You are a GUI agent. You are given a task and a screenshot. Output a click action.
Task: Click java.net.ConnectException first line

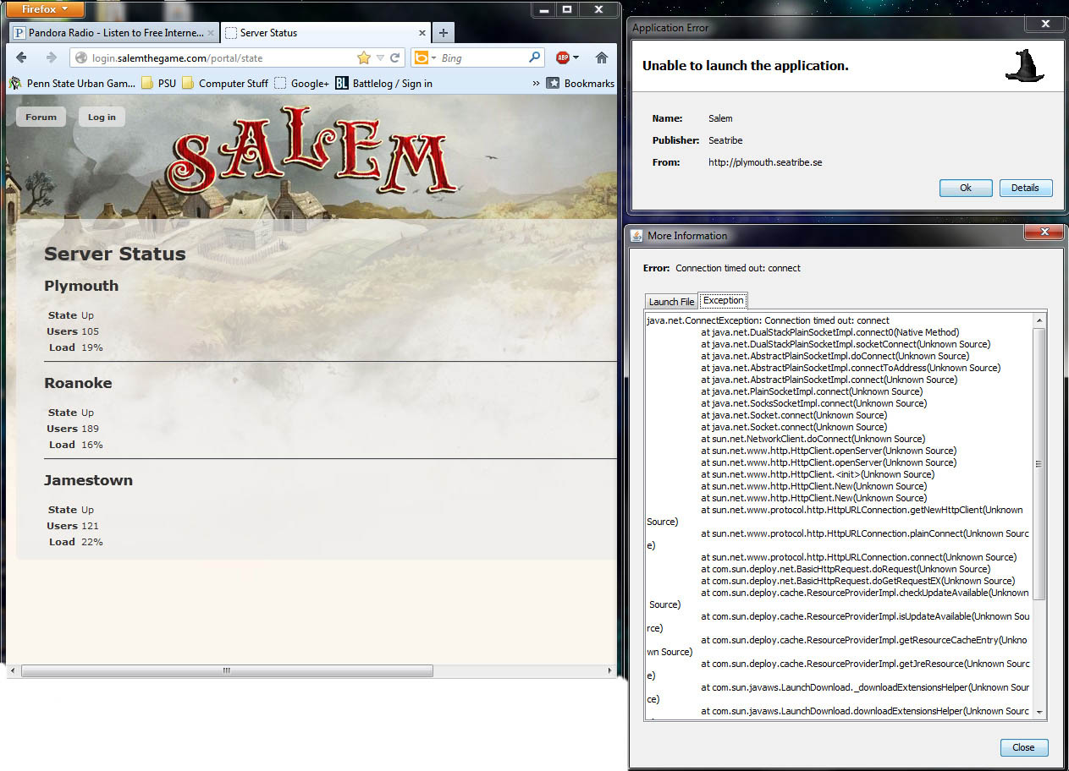pos(768,320)
